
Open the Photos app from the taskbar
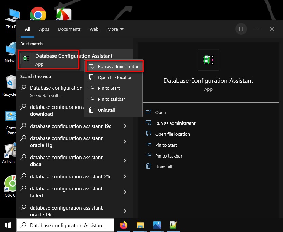[157, 225]
